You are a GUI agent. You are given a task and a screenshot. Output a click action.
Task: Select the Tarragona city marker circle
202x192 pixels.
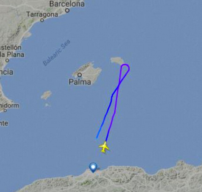click(42, 20)
